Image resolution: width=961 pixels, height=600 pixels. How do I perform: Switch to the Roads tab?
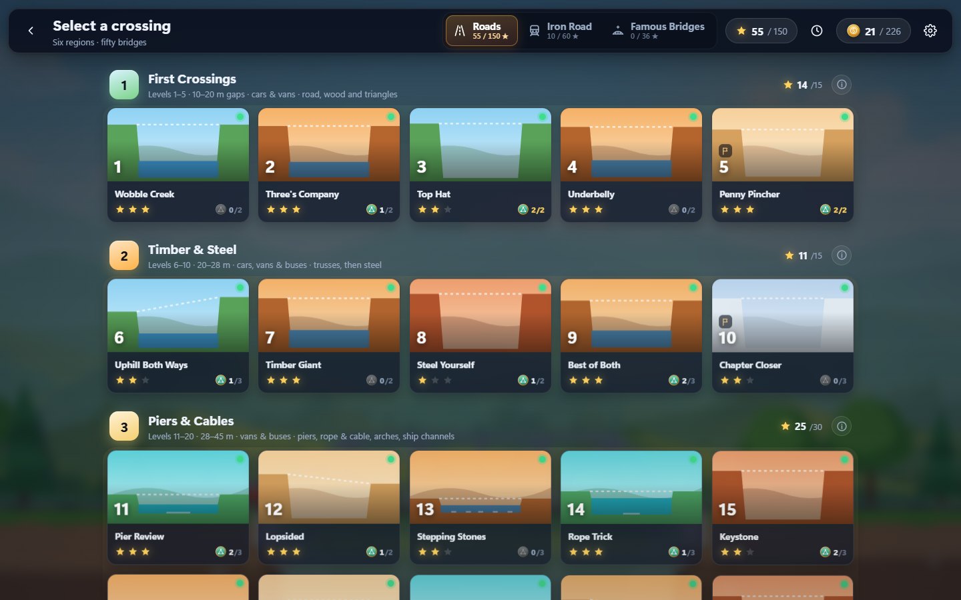point(482,31)
